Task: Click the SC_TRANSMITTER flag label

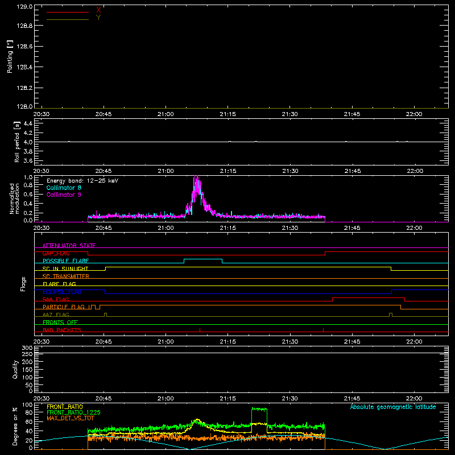Action: pyautogui.click(x=66, y=276)
